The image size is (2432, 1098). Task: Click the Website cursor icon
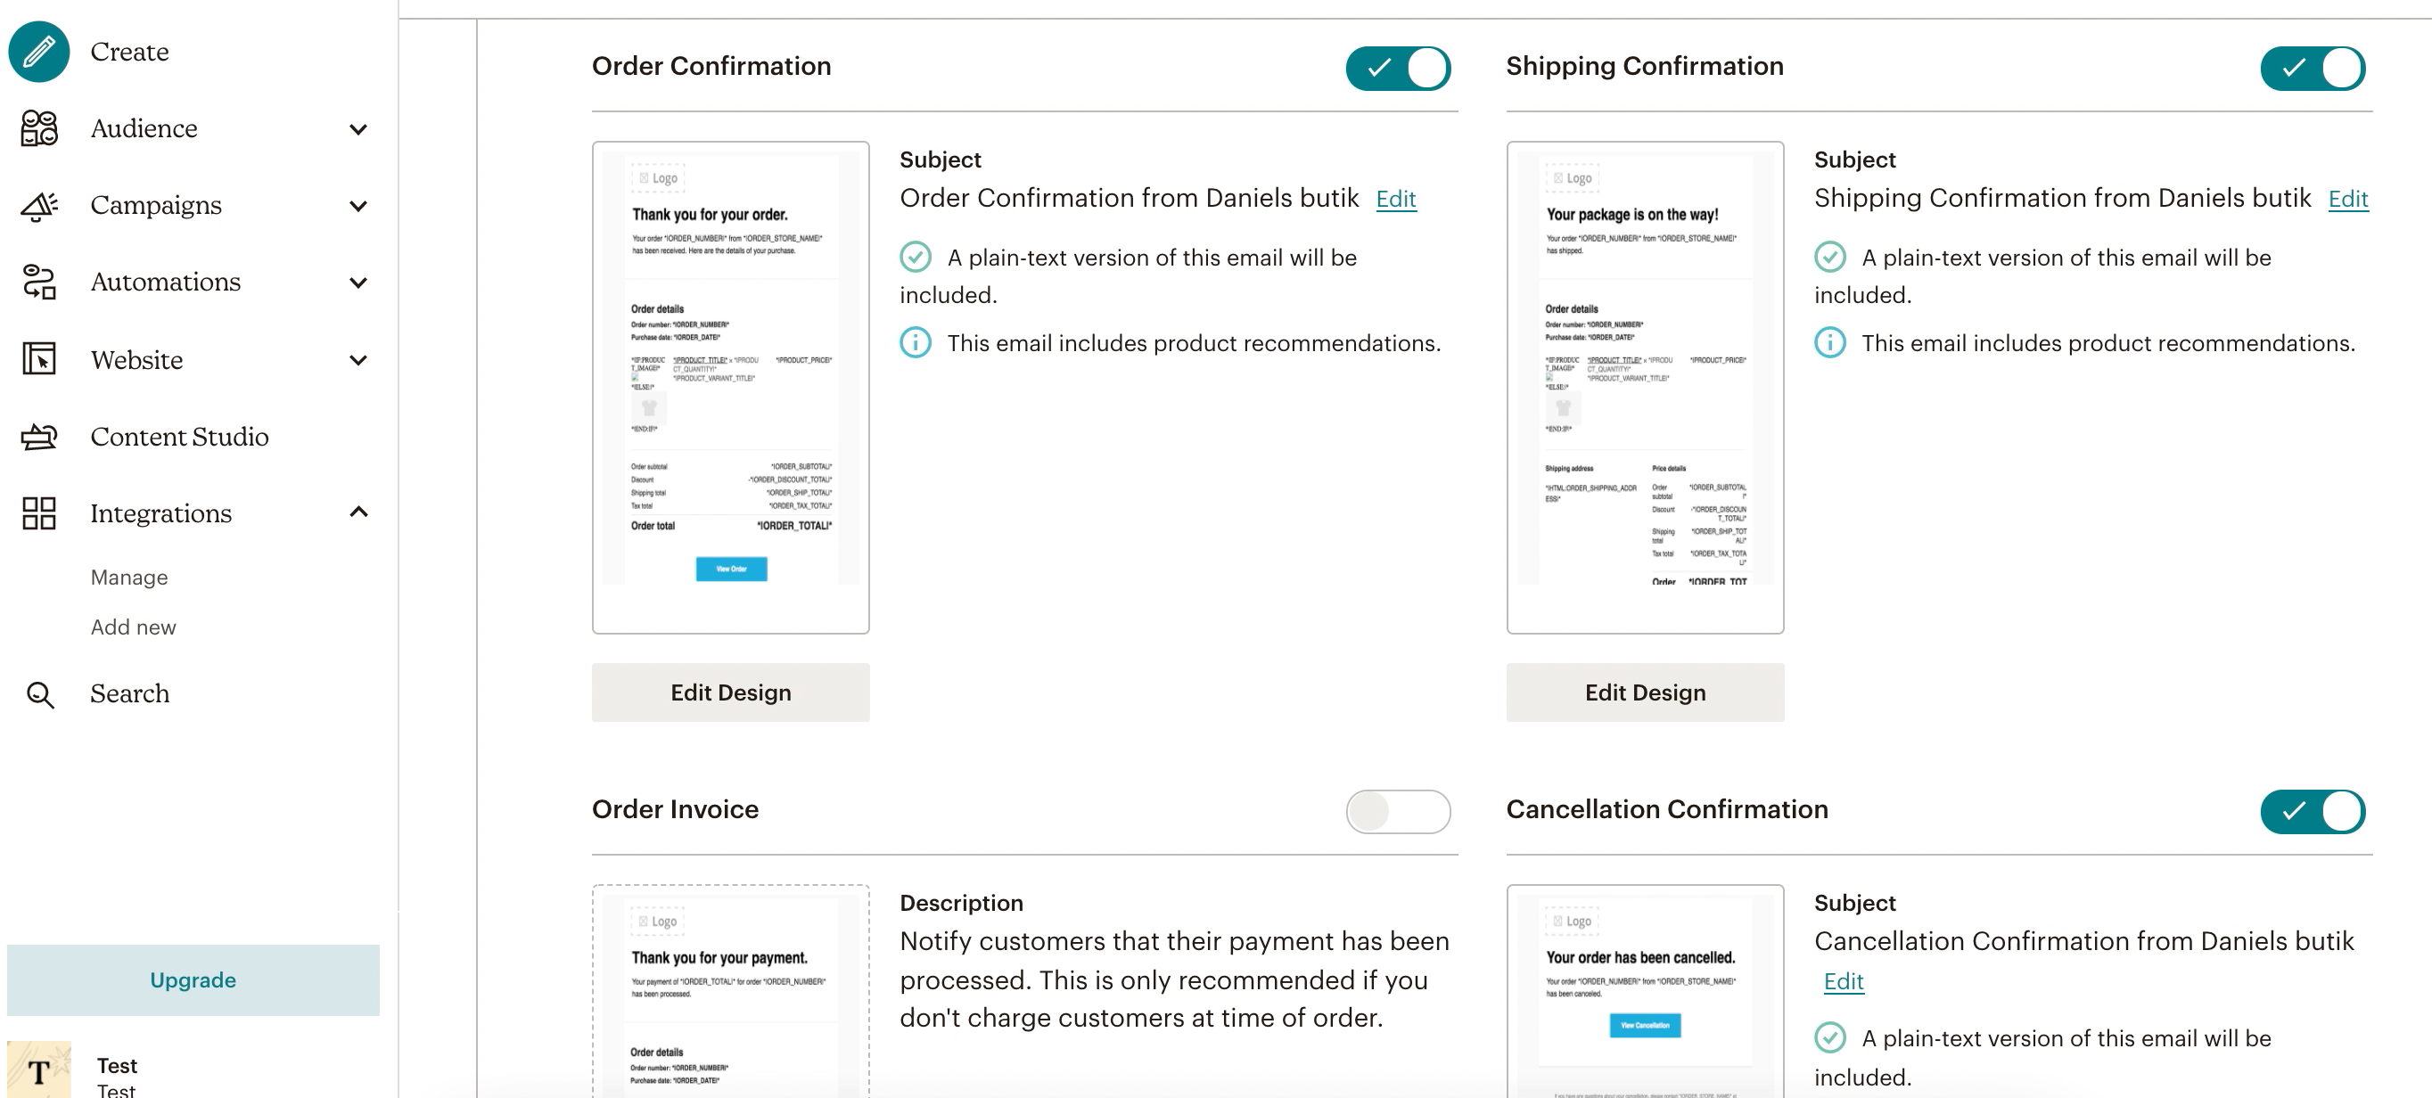click(x=38, y=360)
